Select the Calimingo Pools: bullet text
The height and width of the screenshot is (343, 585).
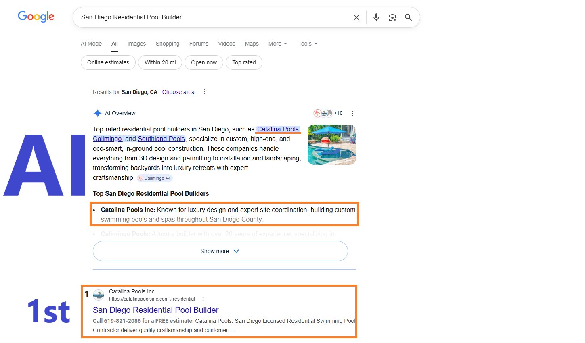126,234
